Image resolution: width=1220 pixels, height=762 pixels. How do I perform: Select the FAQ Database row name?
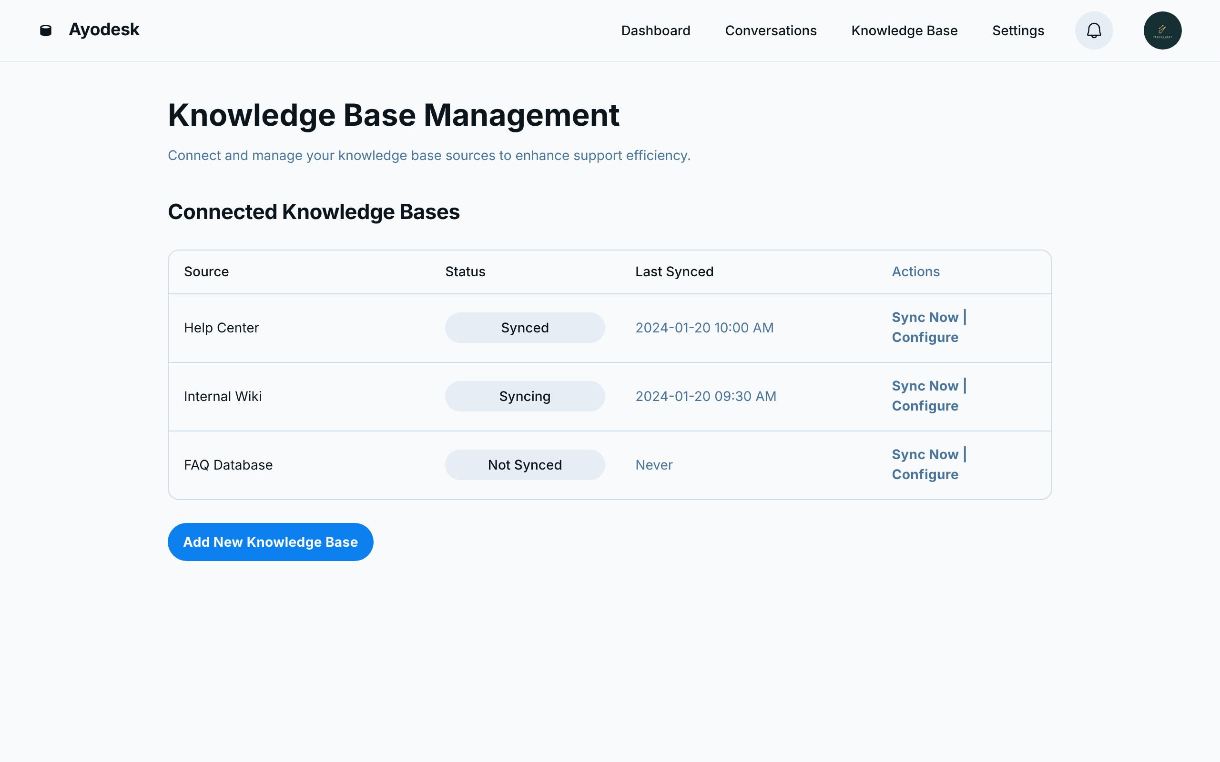pyautogui.click(x=228, y=465)
